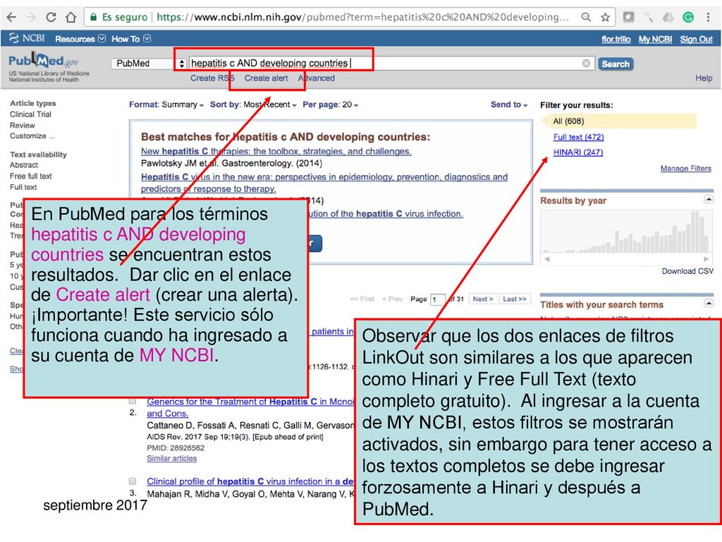Collapse Titles with your search terms panel

pos(709,303)
